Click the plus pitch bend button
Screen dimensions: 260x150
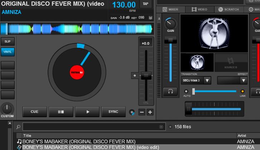pyautogui.click(x=150, y=112)
